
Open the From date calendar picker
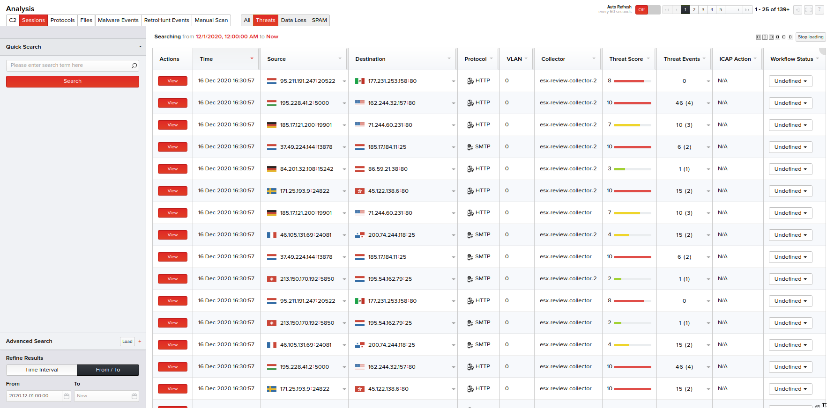67,396
